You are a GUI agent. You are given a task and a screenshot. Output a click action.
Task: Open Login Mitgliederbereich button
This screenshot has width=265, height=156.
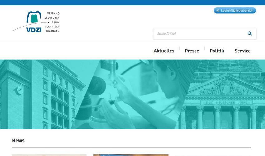point(235,11)
